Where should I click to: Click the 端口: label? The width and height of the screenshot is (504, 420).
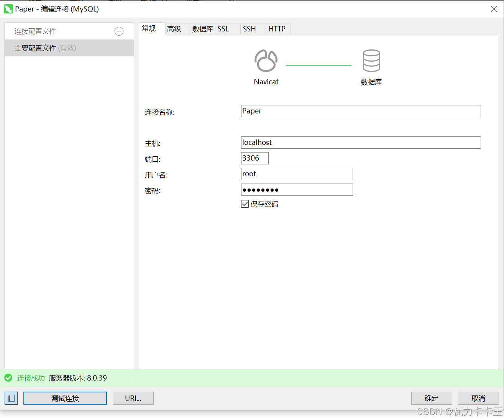click(x=153, y=159)
